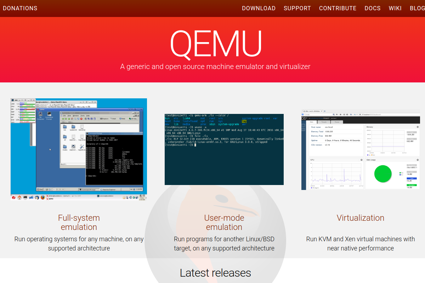Image resolution: width=425 pixels, height=283 pixels.
Task: Open the ReactOS full-system emulation screenshot
Action: [x=79, y=150]
